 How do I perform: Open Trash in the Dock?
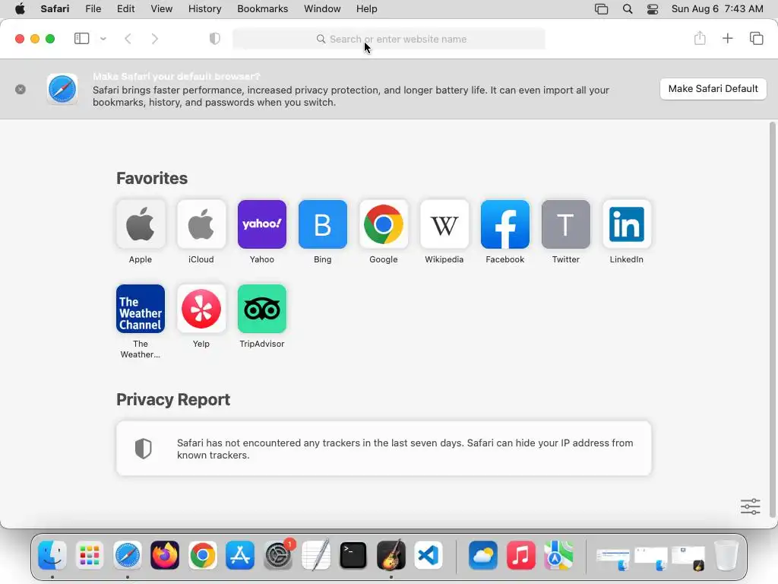coord(726,555)
